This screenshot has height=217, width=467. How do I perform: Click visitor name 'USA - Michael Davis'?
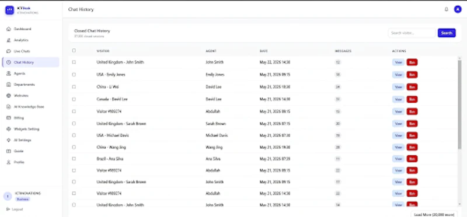pyautogui.click(x=113, y=135)
